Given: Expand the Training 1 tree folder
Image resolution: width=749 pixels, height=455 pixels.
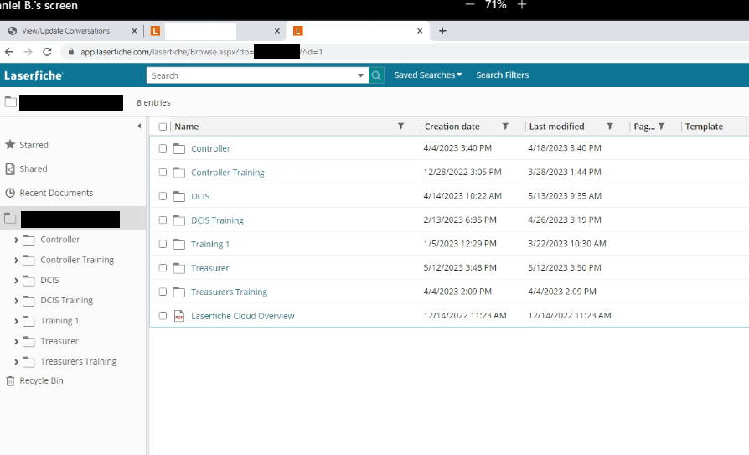Looking at the screenshot, I should [x=16, y=321].
